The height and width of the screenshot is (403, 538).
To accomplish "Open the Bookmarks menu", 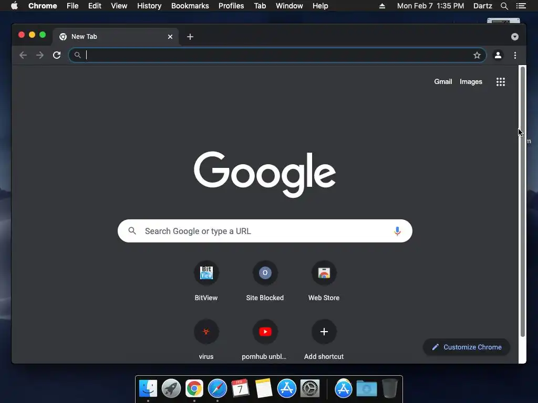I will [190, 6].
